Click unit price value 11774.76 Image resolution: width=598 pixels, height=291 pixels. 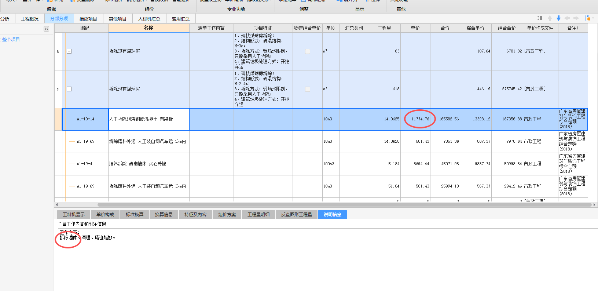(420, 119)
